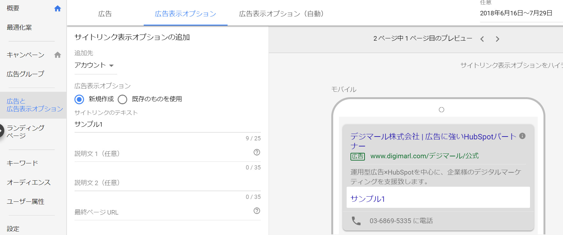Screen dimensions: 563x235
Task: Click 03-6869-5335 に電話 call link
Action: point(401,221)
